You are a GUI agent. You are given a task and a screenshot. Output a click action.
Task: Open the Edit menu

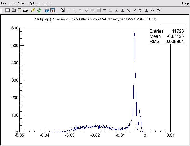point(12,3)
